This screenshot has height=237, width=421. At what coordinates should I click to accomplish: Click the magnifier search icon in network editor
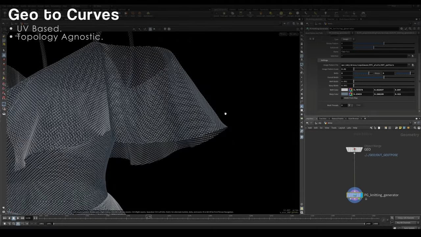tap(415, 128)
